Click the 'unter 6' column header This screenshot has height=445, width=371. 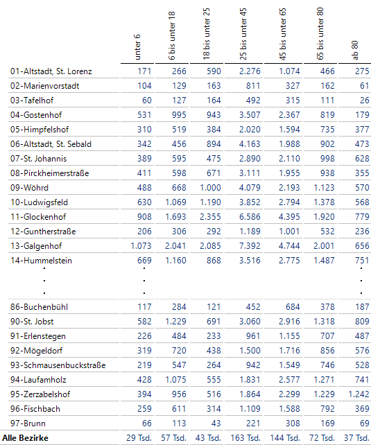pyautogui.click(x=137, y=47)
